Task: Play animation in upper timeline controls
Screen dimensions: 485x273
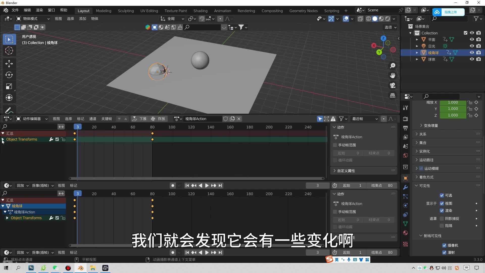Action: [x=207, y=186]
